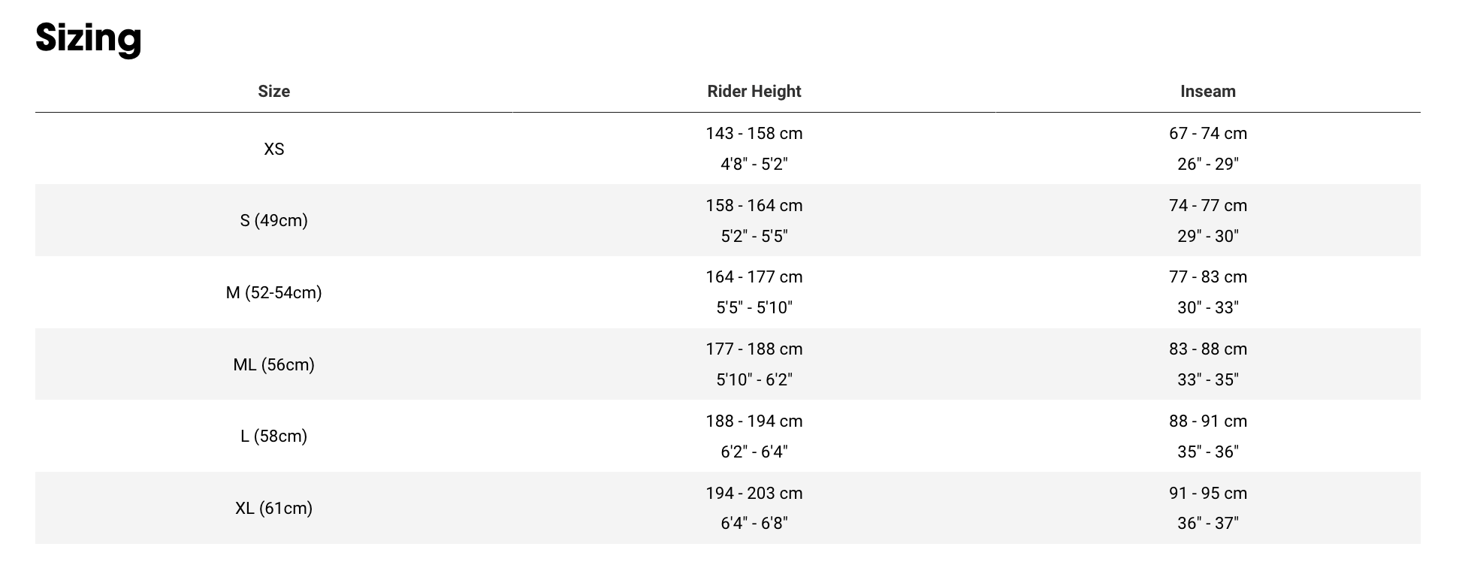Select the XS size row label
The width and height of the screenshot is (1459, 580).
pyautogui.click(x=273, y=149)
